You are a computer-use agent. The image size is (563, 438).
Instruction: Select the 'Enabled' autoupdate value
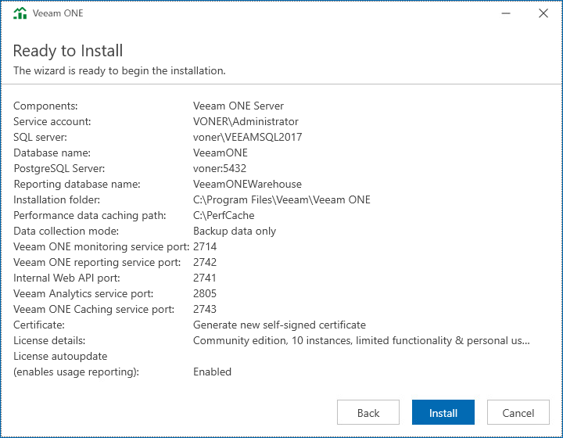(x=212, y=372)
